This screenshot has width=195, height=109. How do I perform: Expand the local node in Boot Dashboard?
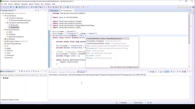coord(2,78)
